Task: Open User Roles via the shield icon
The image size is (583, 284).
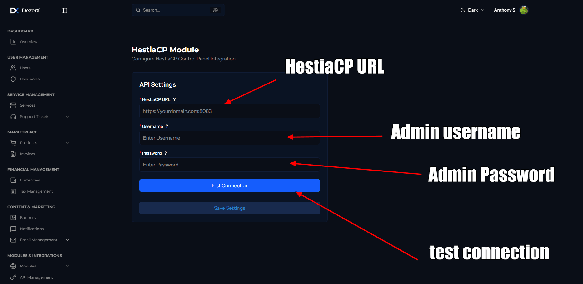Action: (13, 79)
